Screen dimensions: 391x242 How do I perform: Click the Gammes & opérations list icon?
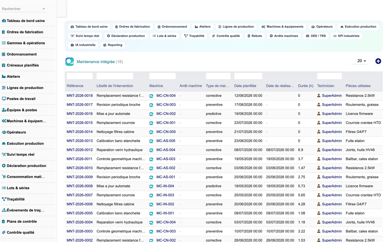pos(4,43)
